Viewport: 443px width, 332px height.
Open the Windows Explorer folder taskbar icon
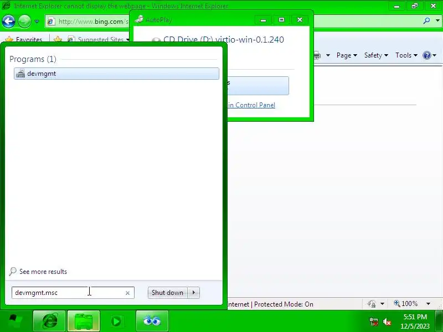[84, 321]
